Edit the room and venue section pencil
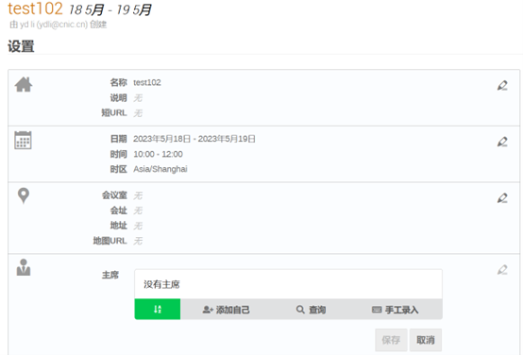The width and height of the screenshot is (523, 355). coord(502,198)
